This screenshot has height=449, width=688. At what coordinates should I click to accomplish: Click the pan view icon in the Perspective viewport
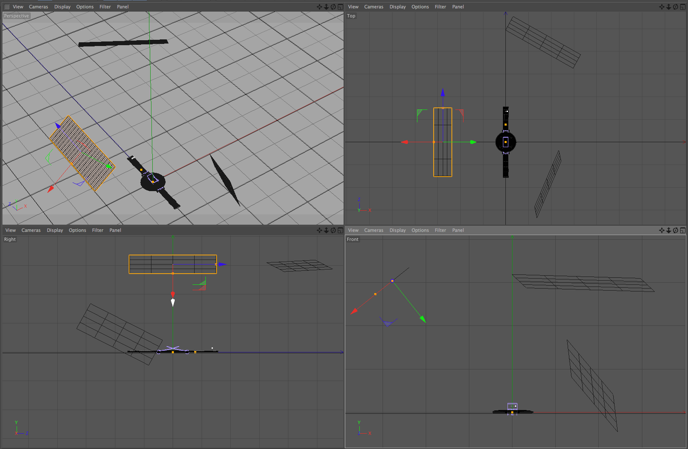320,7
